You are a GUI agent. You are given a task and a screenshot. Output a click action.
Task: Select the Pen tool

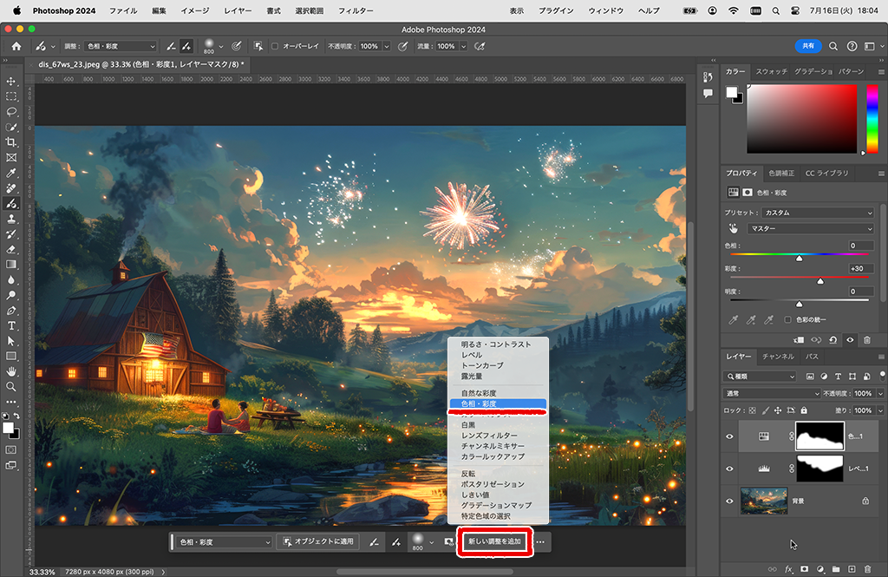pos(10,311)
